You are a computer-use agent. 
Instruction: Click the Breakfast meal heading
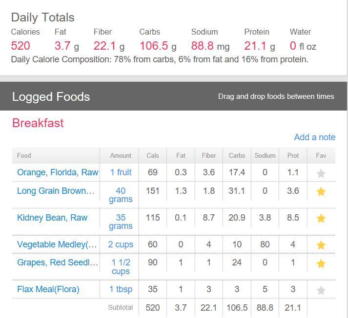point(38,123)
